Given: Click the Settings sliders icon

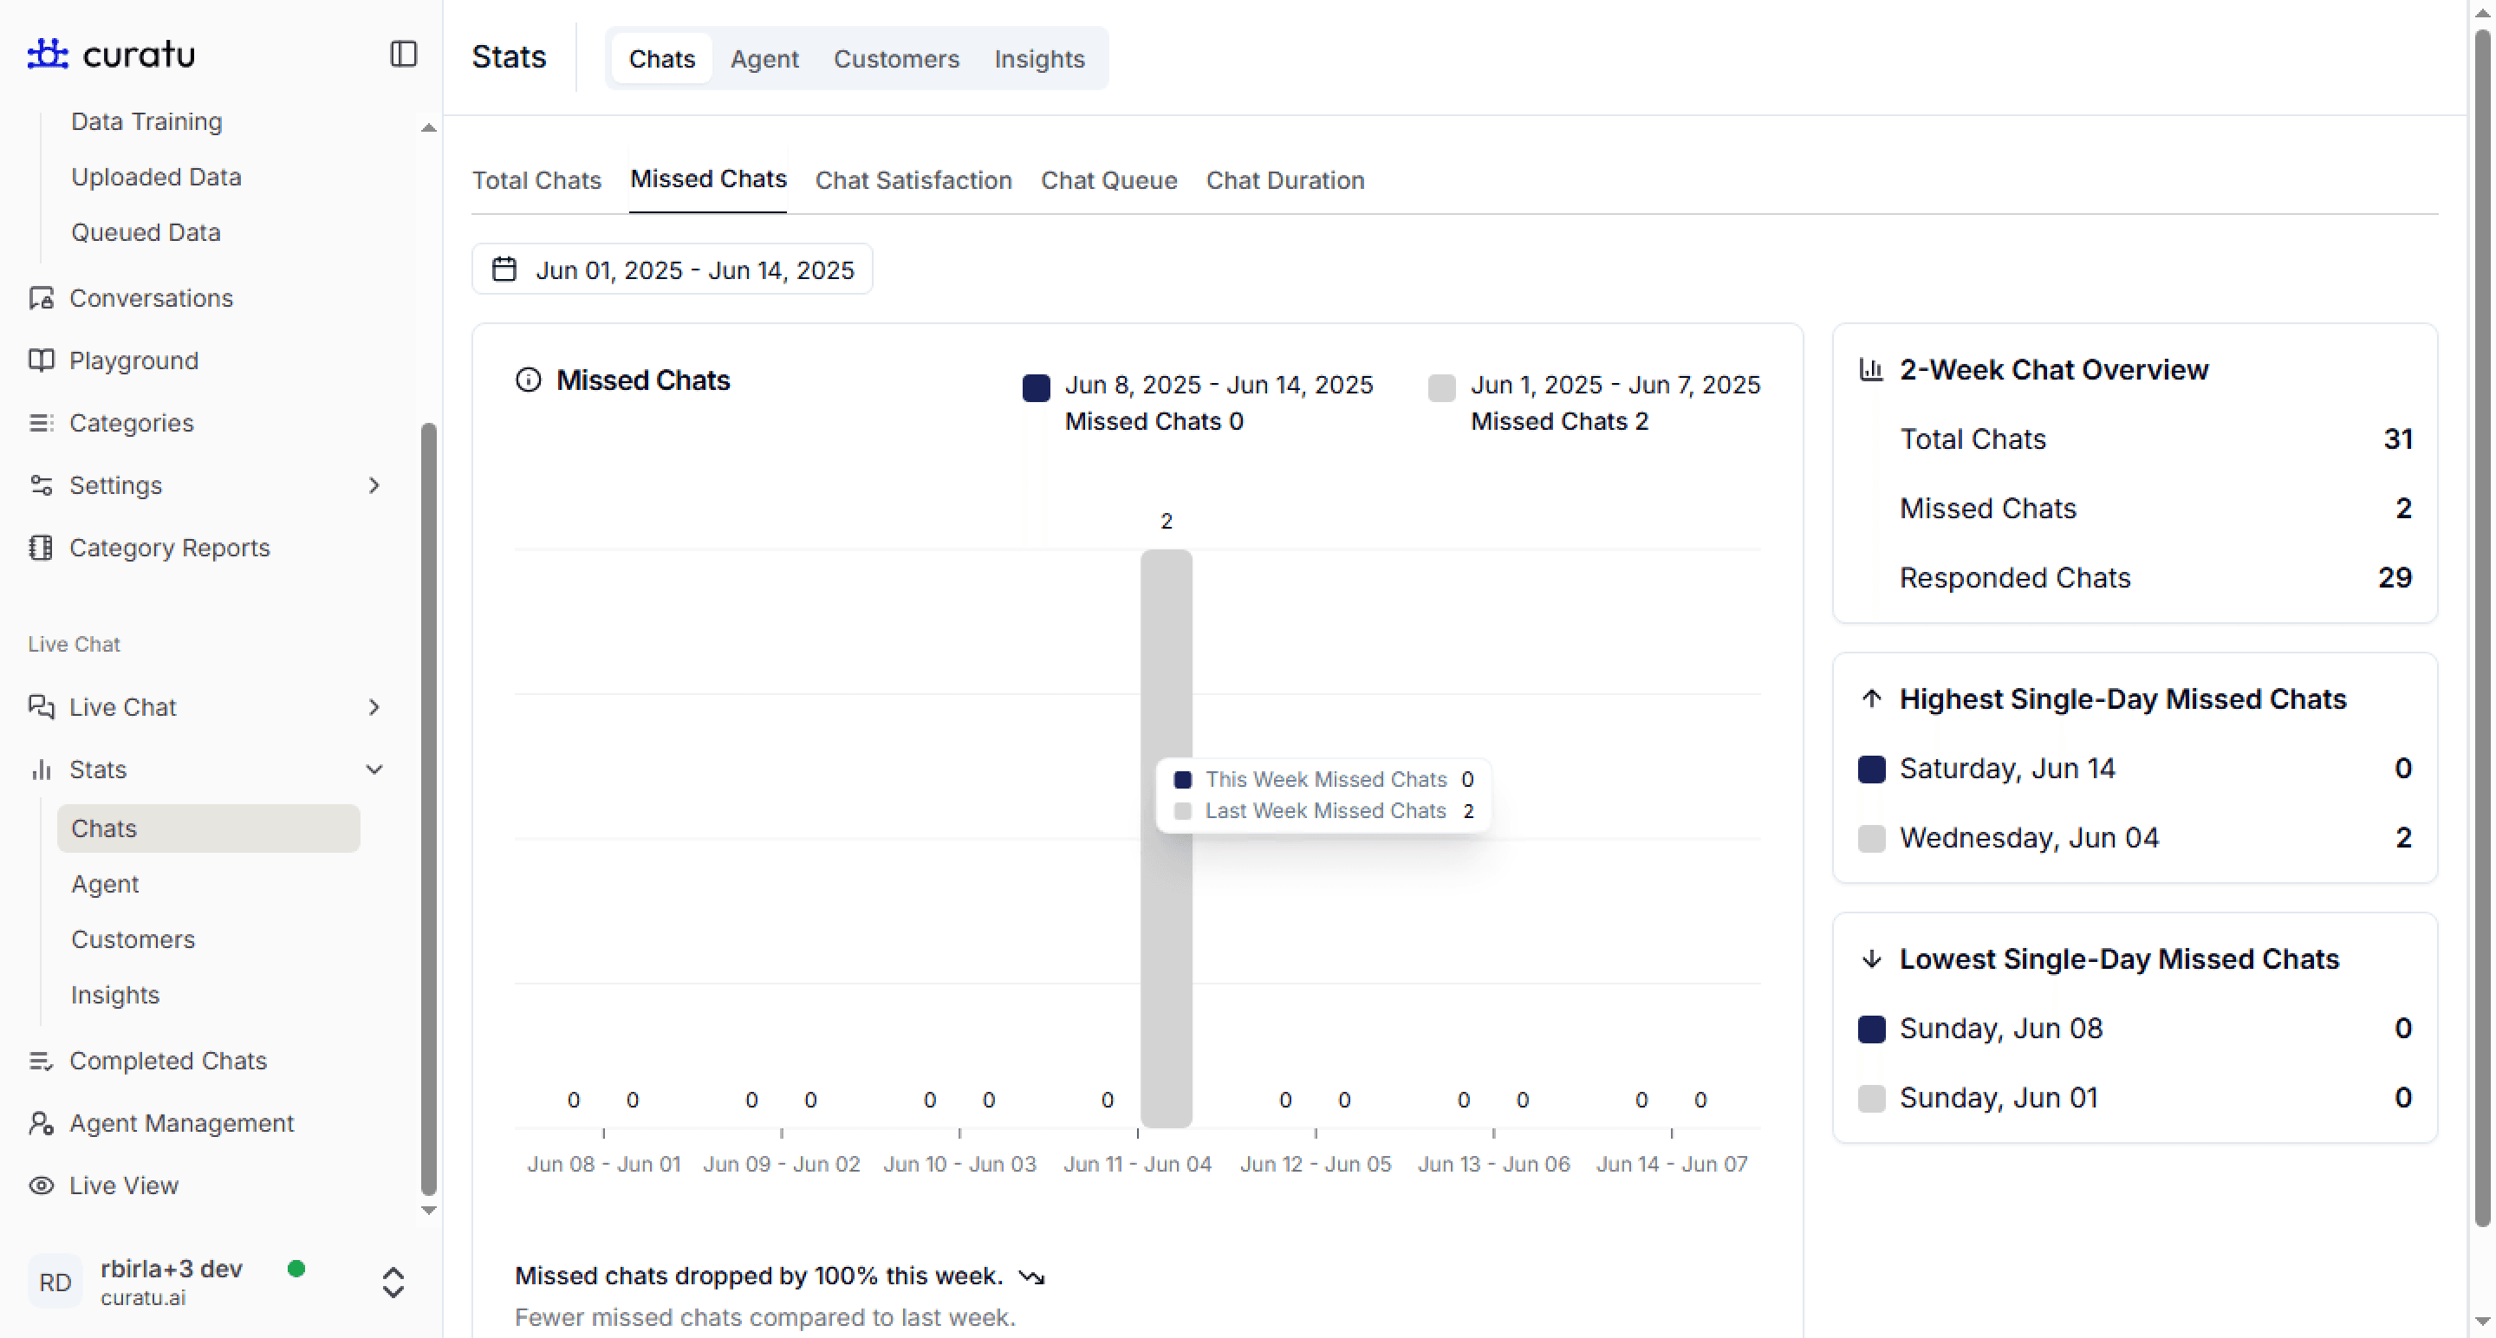Looking at the screenshot, I should [41, 485].
